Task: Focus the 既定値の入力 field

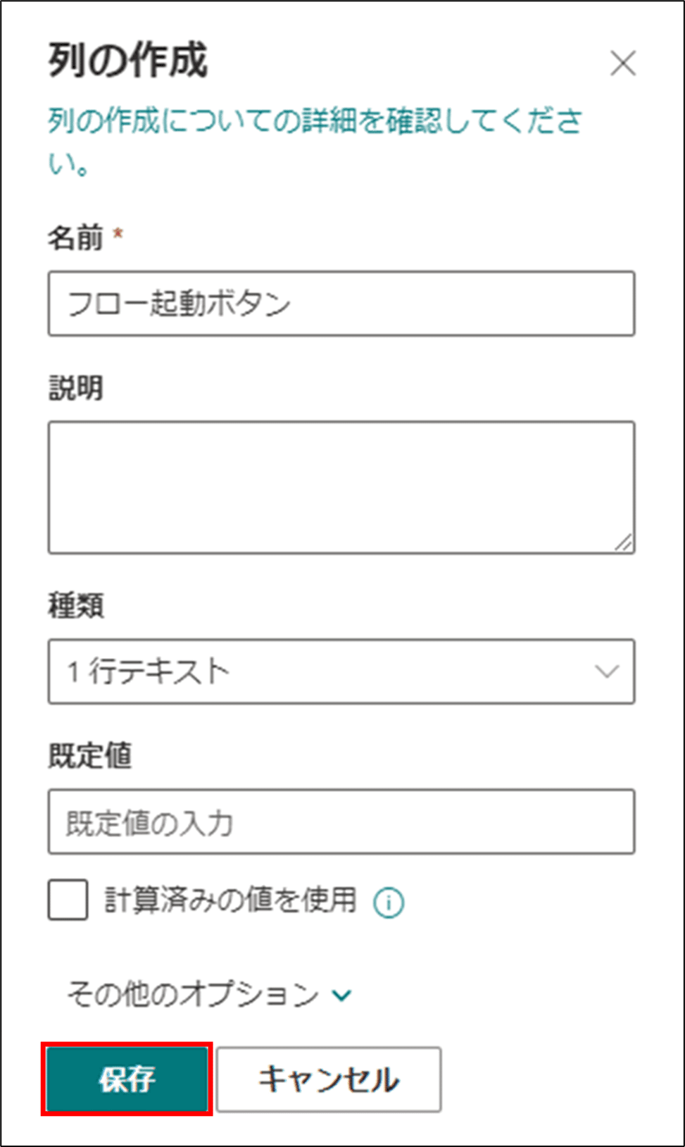Action: pos(341,821)
